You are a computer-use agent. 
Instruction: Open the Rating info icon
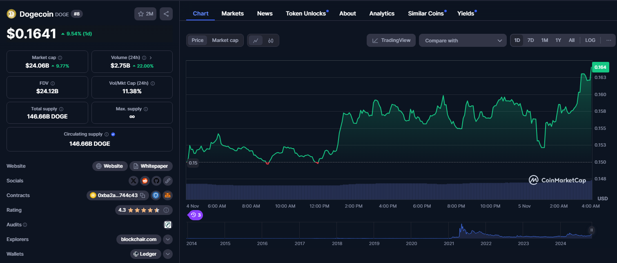166,210
